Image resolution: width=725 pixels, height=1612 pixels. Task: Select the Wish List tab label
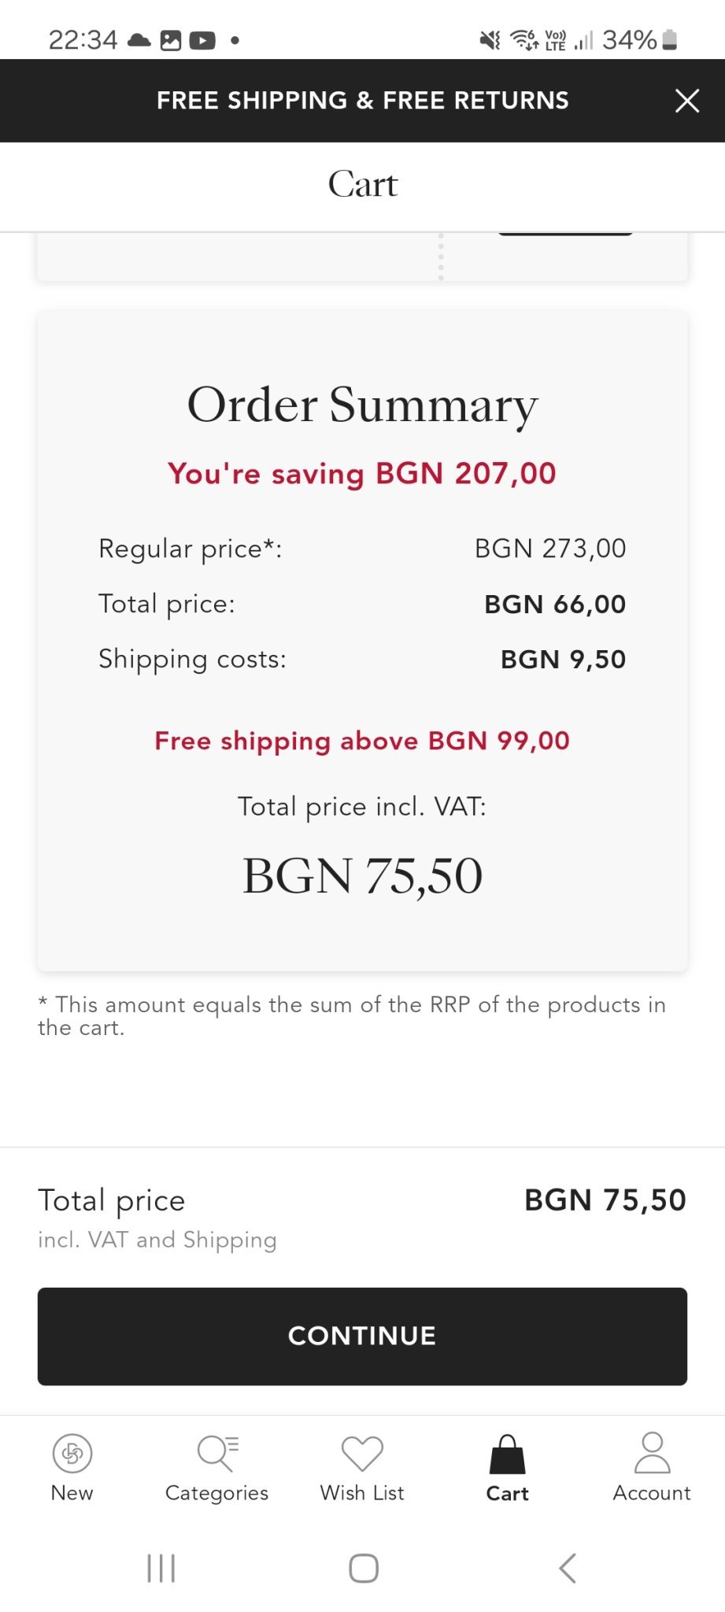coord(362,1493)
